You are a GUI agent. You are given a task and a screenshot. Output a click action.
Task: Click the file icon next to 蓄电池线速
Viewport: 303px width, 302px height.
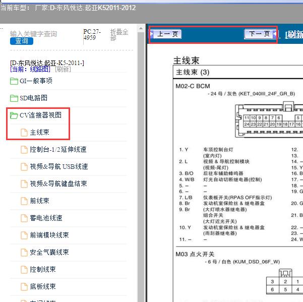(24, 218)
